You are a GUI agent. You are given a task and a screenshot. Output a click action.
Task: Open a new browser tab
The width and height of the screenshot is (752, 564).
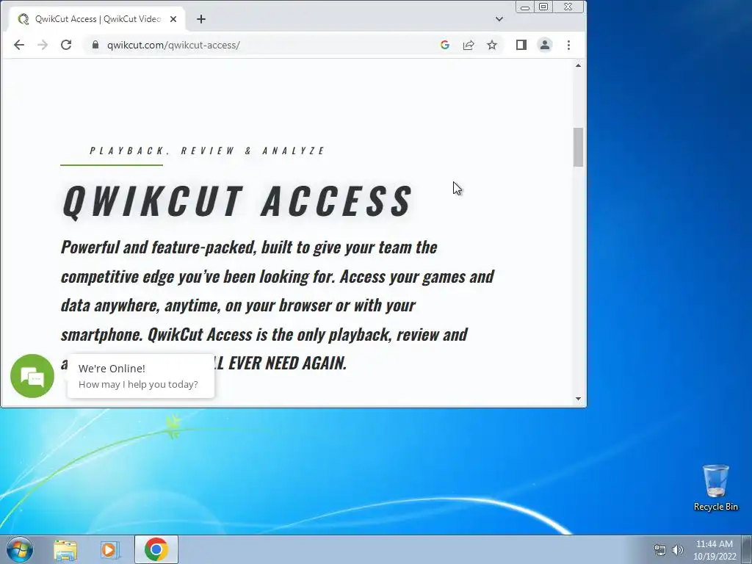(201, 19)
